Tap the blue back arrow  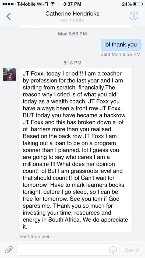tap(8, 16)
